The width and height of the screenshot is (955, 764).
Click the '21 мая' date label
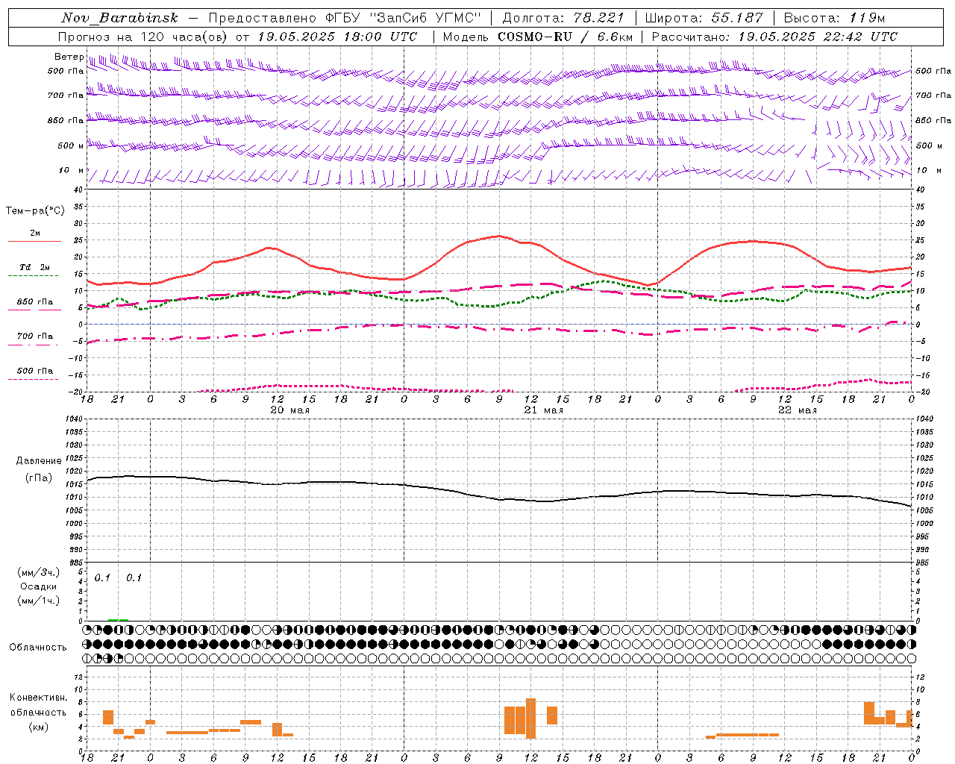[x=543, y=410]
